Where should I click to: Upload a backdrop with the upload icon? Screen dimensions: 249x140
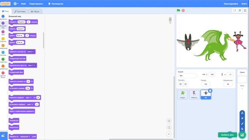click(x=242, y=113)
